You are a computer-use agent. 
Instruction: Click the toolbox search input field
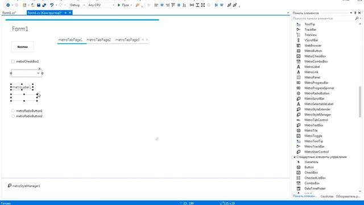324,18
